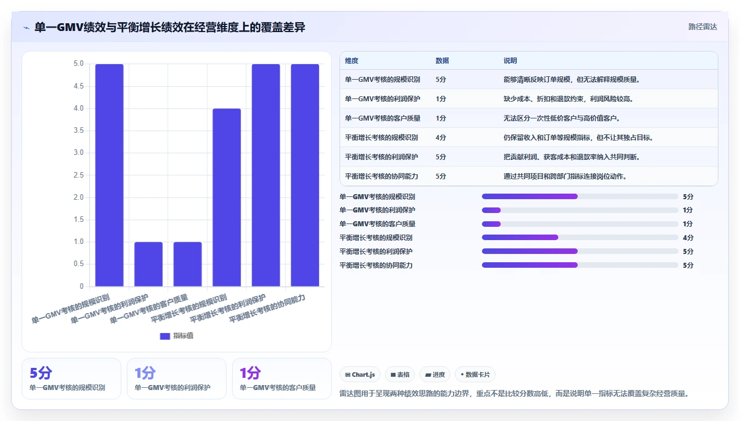Click progress bar of 平衡增长考核的协同能力
Image resolution: width=740 pixels, height=421 pixels.
[x=580, y=265]
